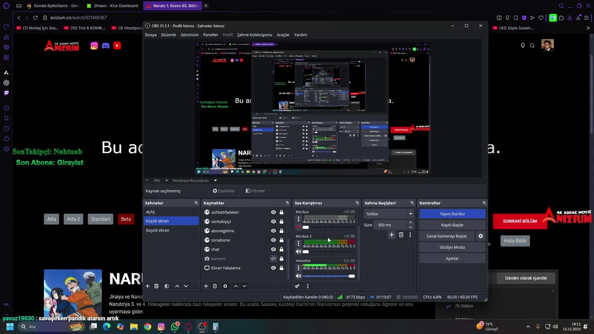
Task: Adjust the mikrofon volume slider
Action: (329, 276)
